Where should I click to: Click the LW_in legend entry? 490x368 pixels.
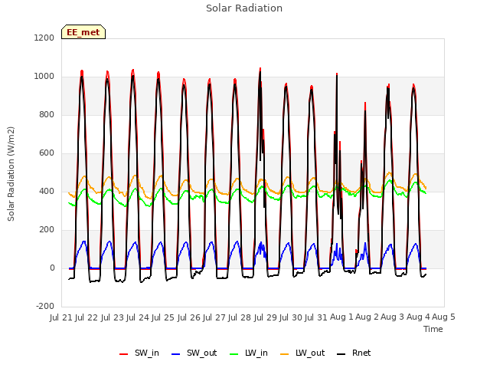pyautogui.click(x=249, y=353)
